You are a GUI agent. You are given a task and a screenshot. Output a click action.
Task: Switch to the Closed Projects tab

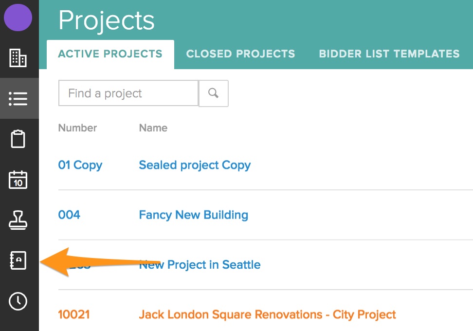tap(240, 54)
